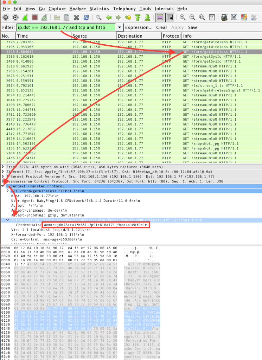Open the Expression… filter builder
Image resolution: width=262 pixels, height=360 pixels.
coord(139,27)
